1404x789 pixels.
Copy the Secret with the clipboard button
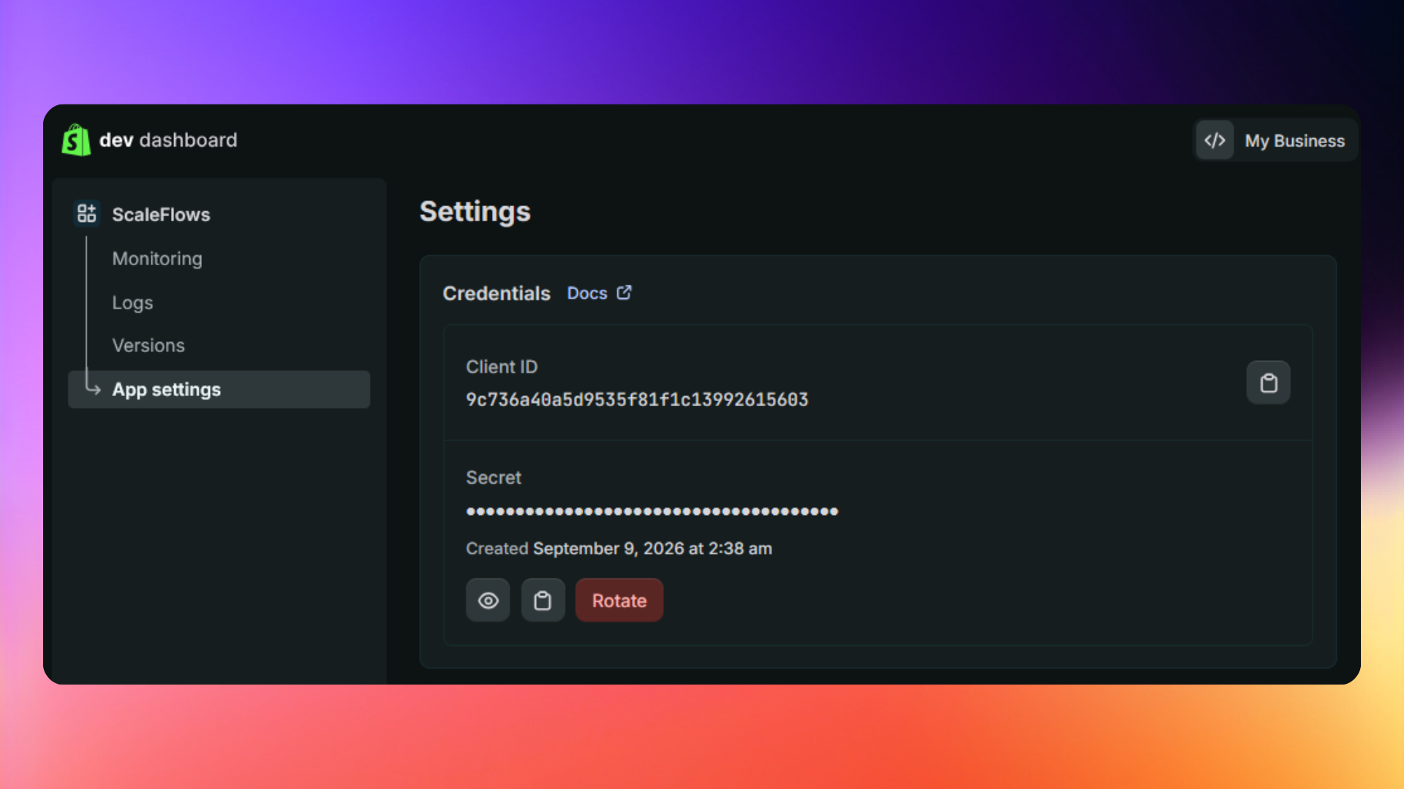(543, 601)
